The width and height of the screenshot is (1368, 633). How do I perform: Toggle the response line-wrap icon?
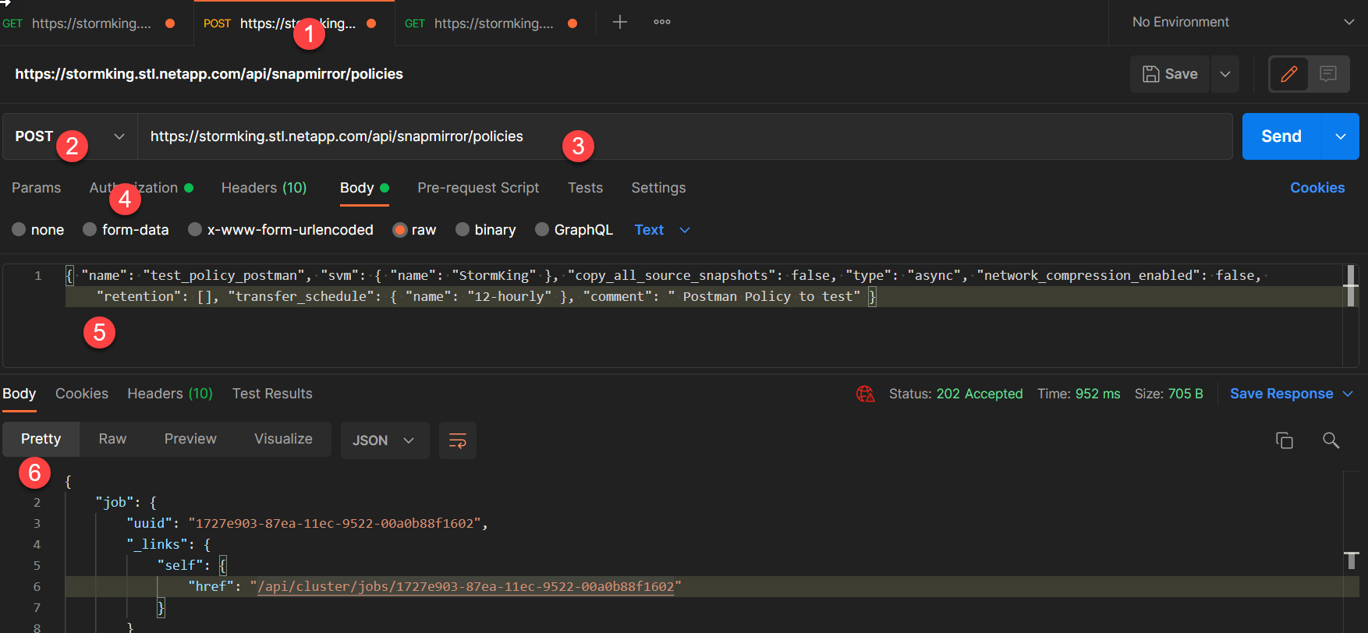tap(458, 440)
